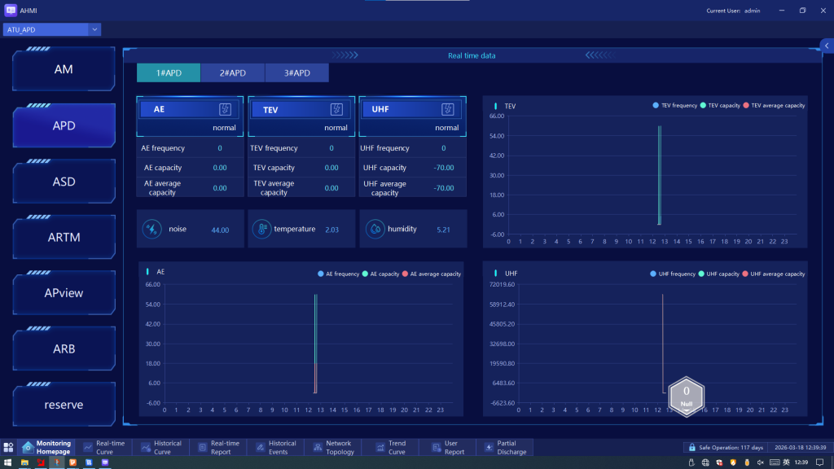Image resolution: width=834 pixels, height=469 pixels.
Task: Collapse the right side panel arrow
Action: point(827,46)
